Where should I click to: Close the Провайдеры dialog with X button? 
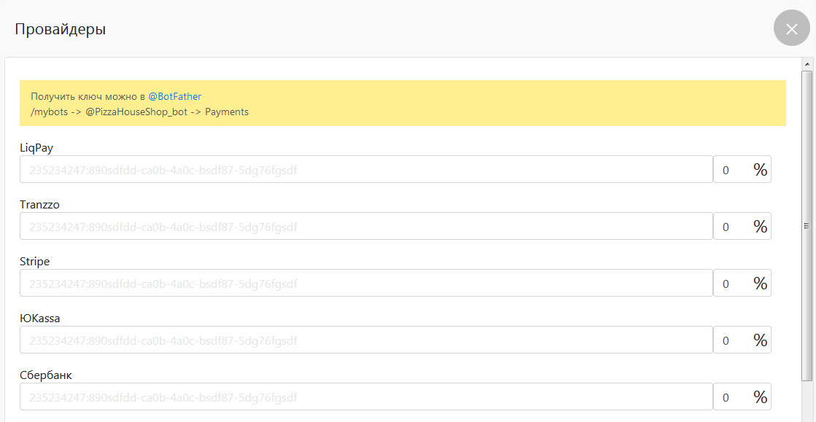click(791, 28)
